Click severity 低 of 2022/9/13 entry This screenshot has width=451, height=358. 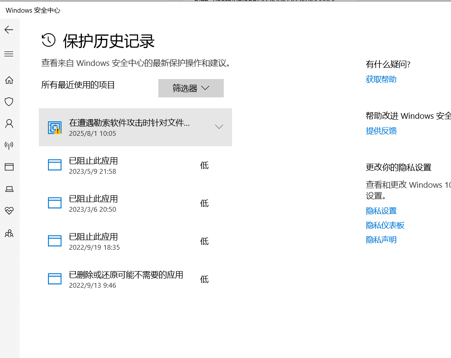[204, 279]
